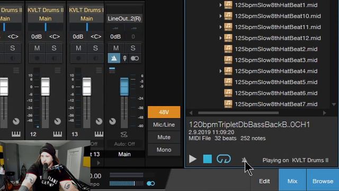Click the microphone icon on the LineOut channel

(125, 58)
